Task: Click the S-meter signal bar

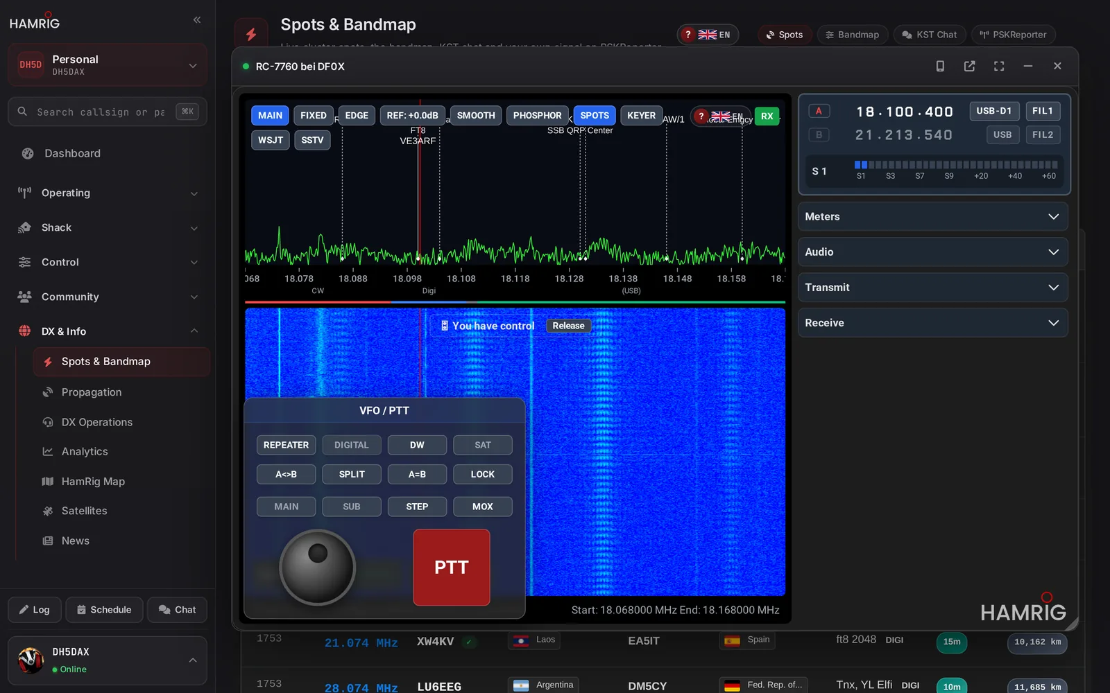Action: pos(955,165)
